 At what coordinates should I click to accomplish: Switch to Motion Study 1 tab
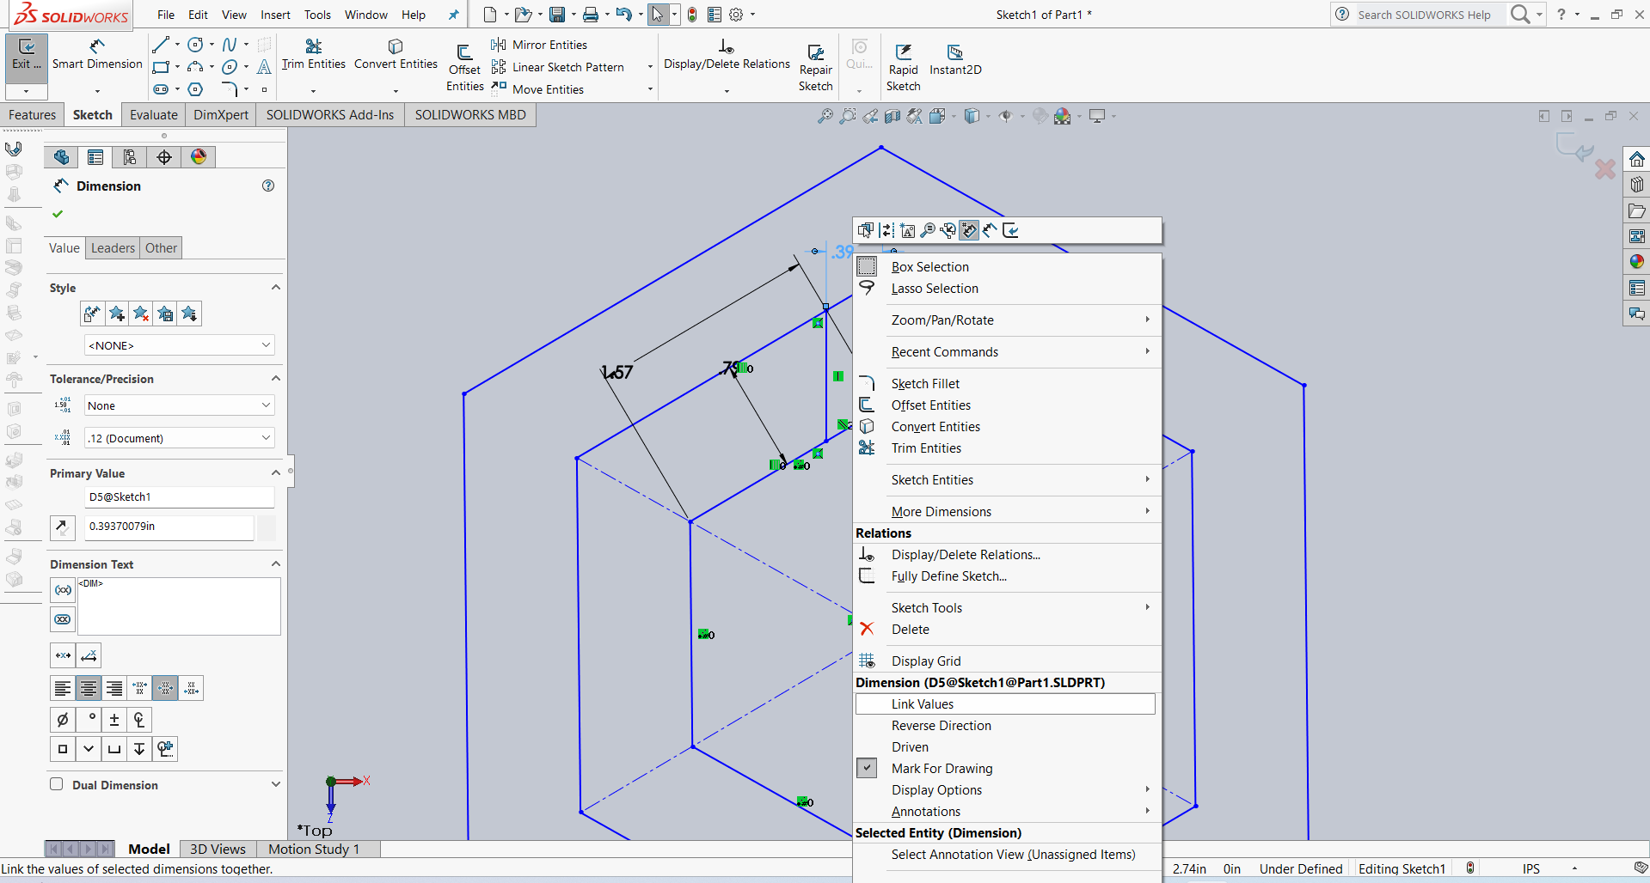(x=314, y=849)
